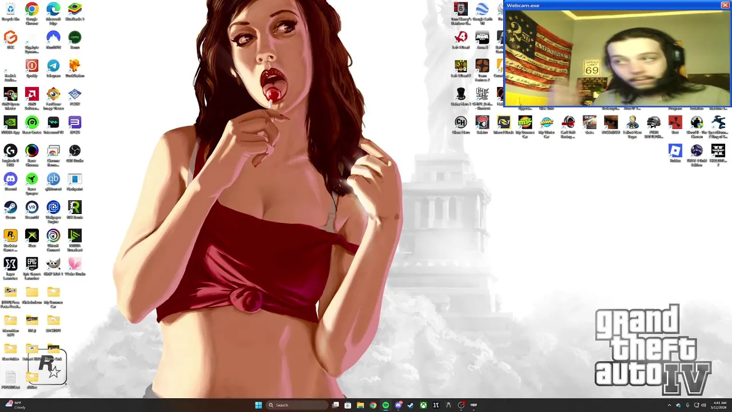Open the Rainbow Six Siege shortcut
The image size is (732, 412).
pyautogui.click(x=461, y=12)
